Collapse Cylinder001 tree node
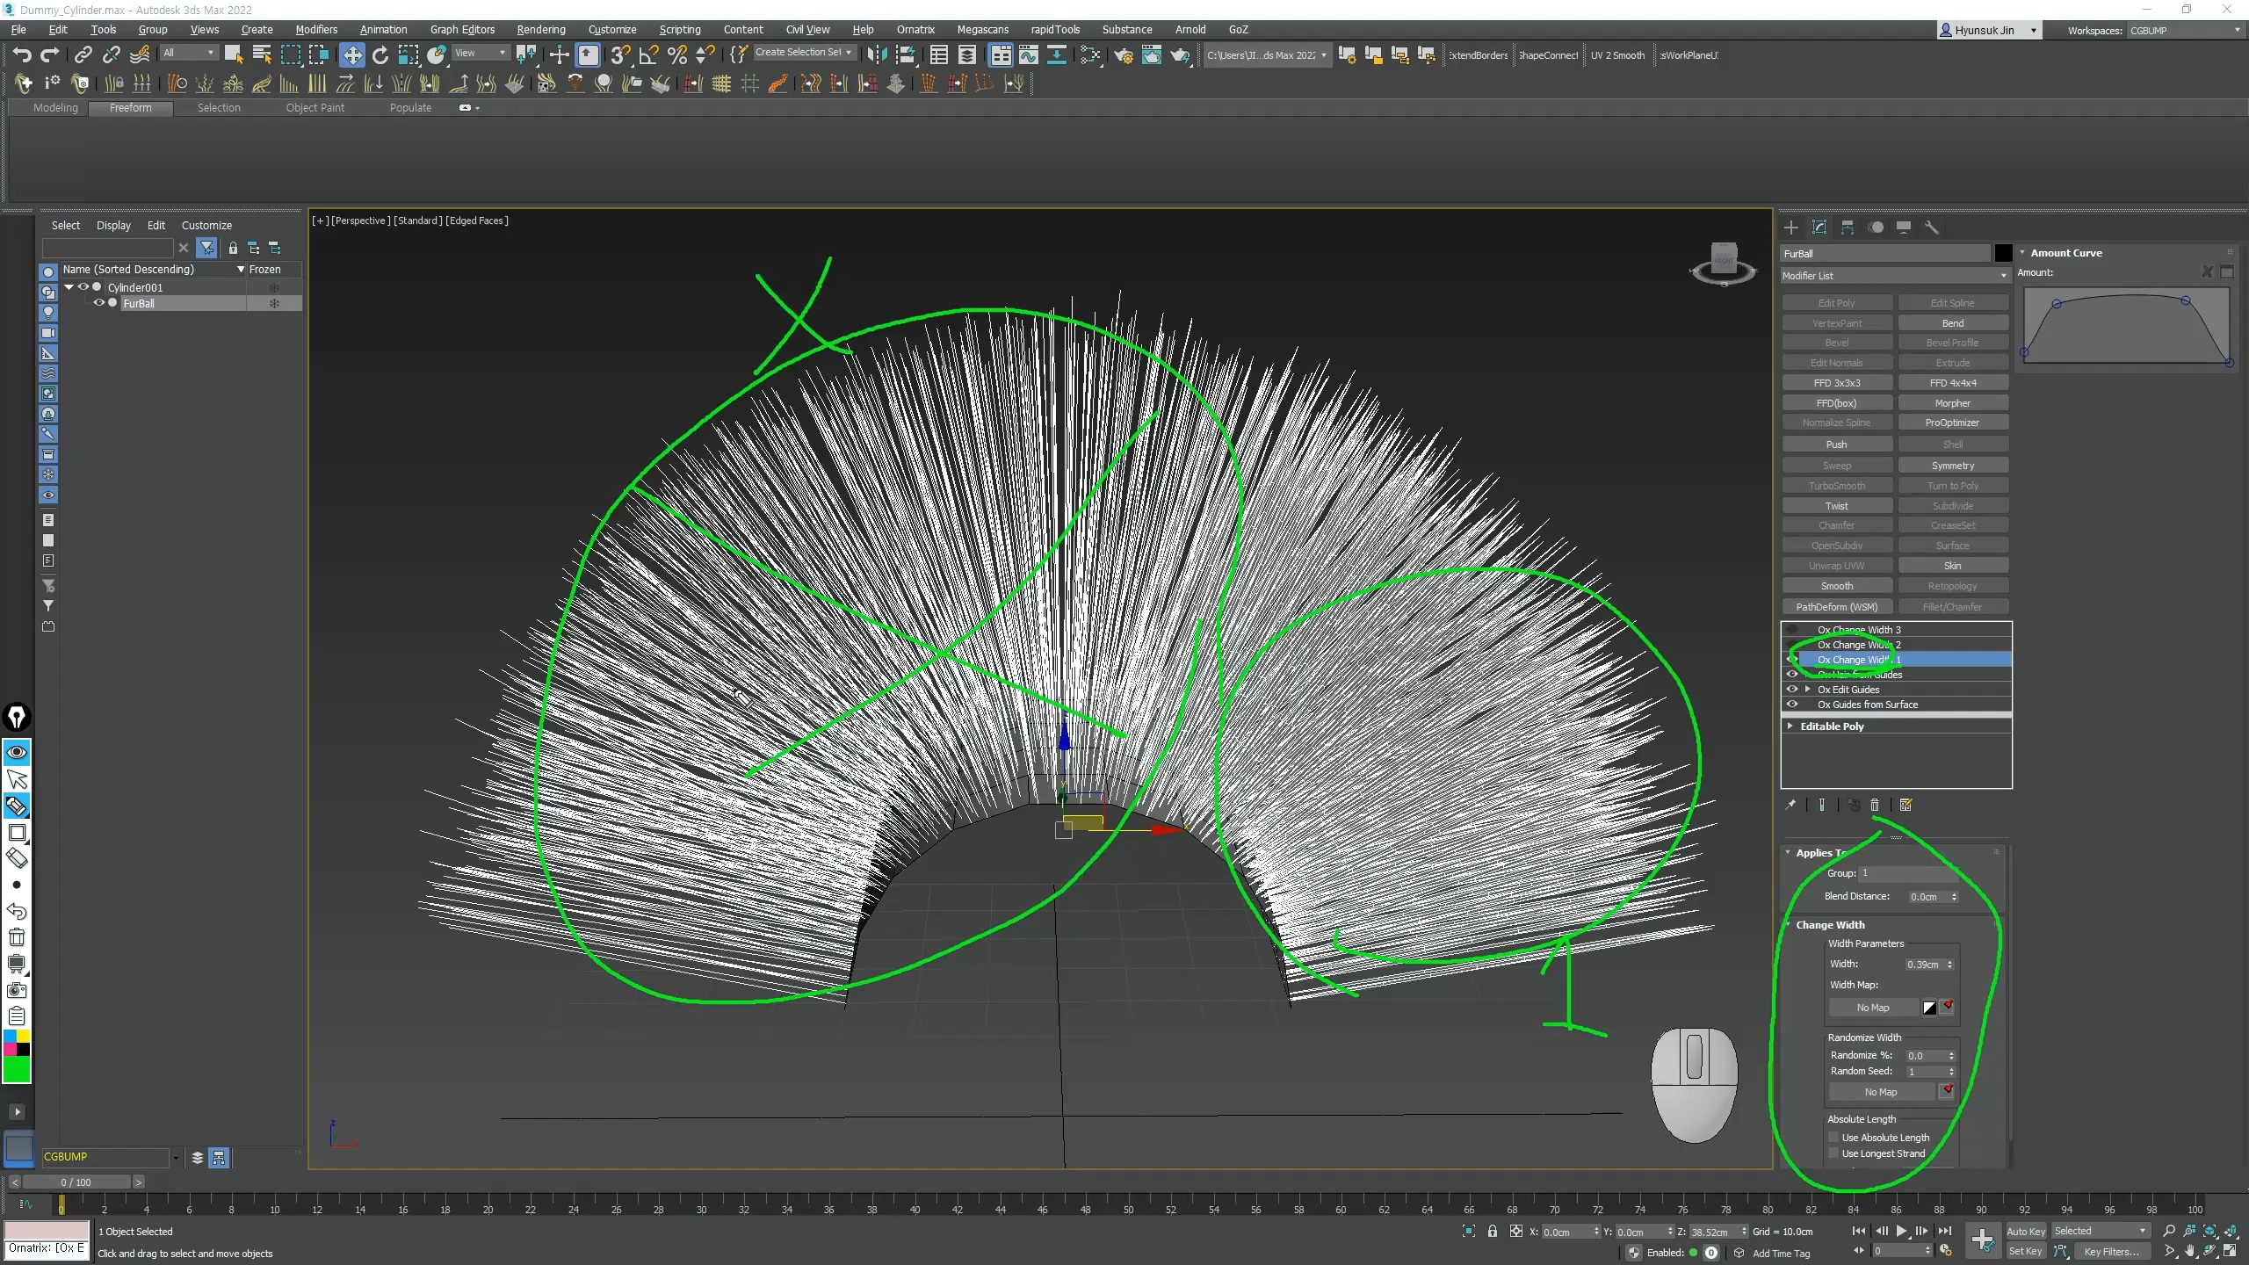The width and height of the screenshot is (2249, 1265). (69, 287)
